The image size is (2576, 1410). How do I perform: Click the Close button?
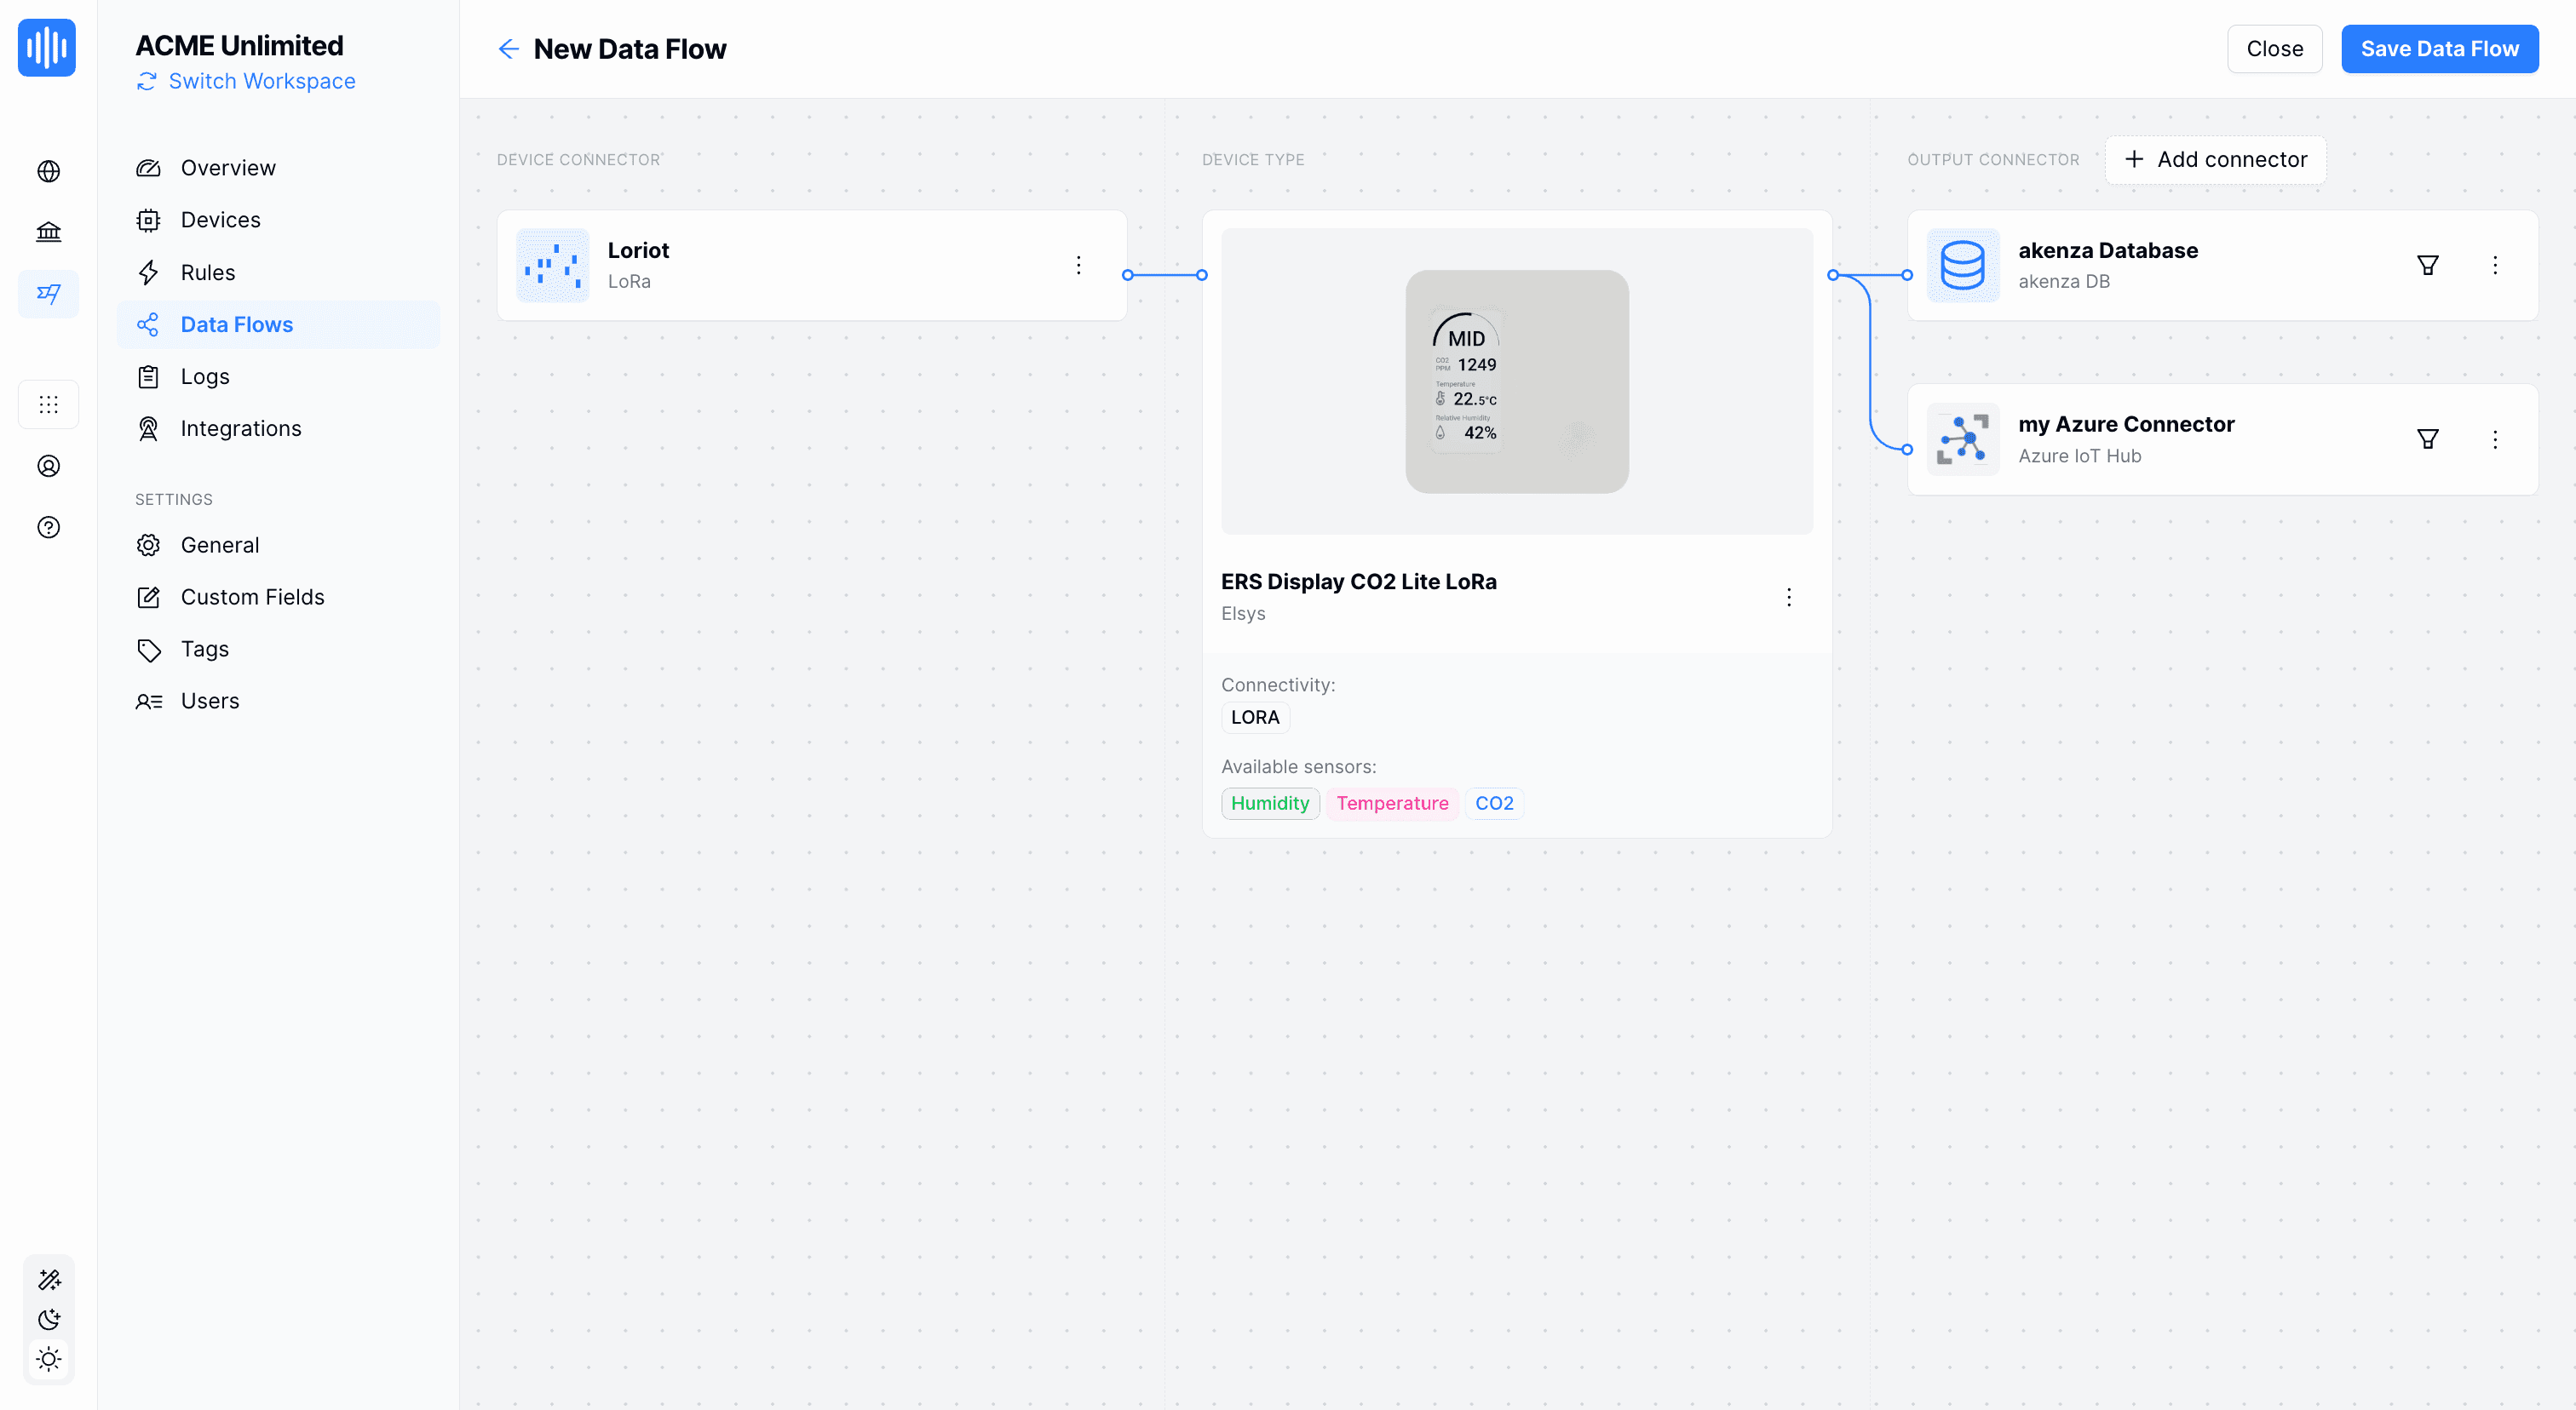click(x=2274, y=49)
